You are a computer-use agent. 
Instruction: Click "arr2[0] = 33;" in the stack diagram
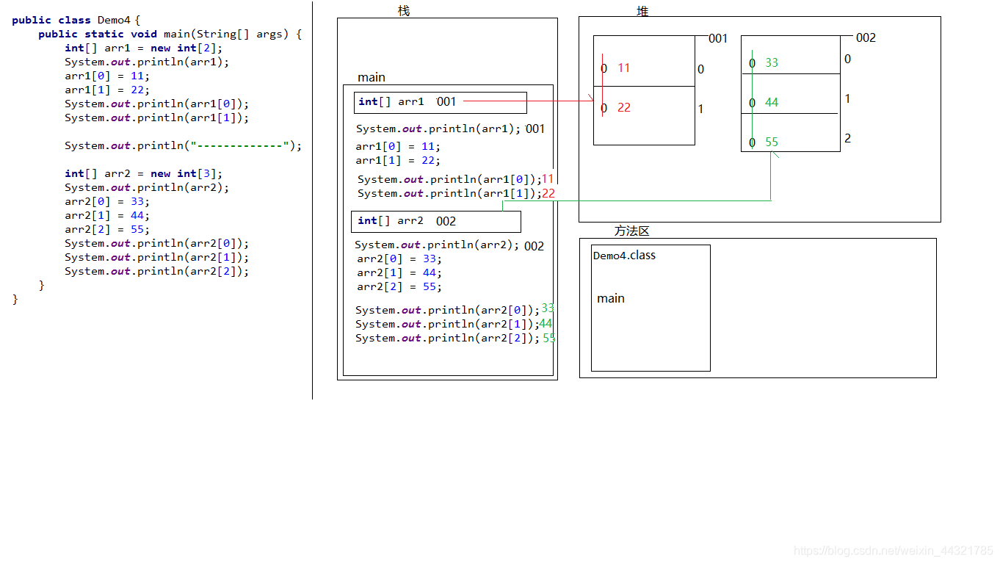(x=399, y=258)
